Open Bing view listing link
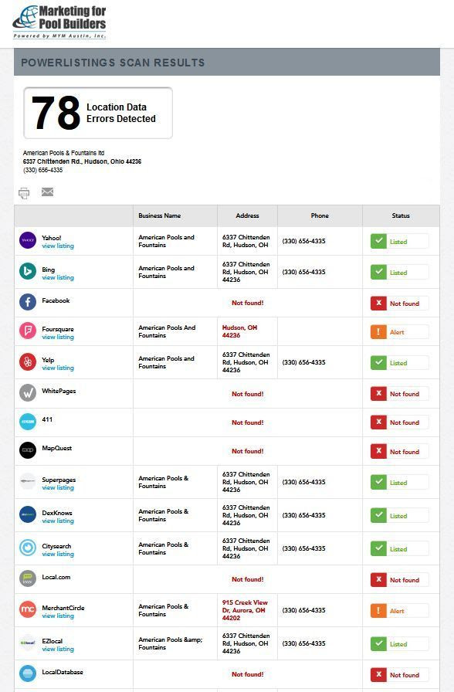Screen dimensions: 454x692 [x=58, y=277]
